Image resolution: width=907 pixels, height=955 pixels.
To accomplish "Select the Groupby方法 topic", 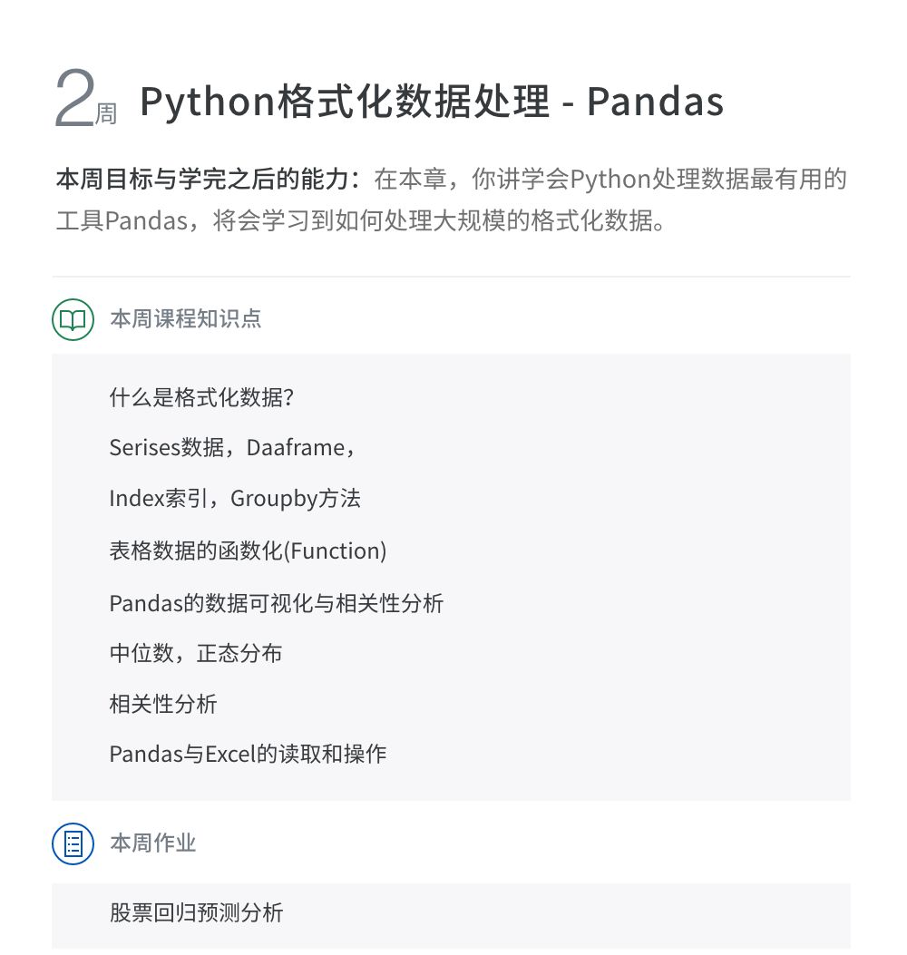I will [296, 498].
